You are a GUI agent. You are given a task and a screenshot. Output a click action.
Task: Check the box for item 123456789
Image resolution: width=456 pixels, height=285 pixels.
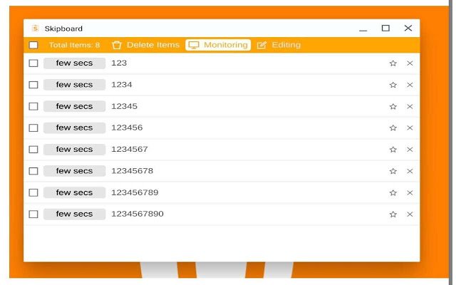33,192
